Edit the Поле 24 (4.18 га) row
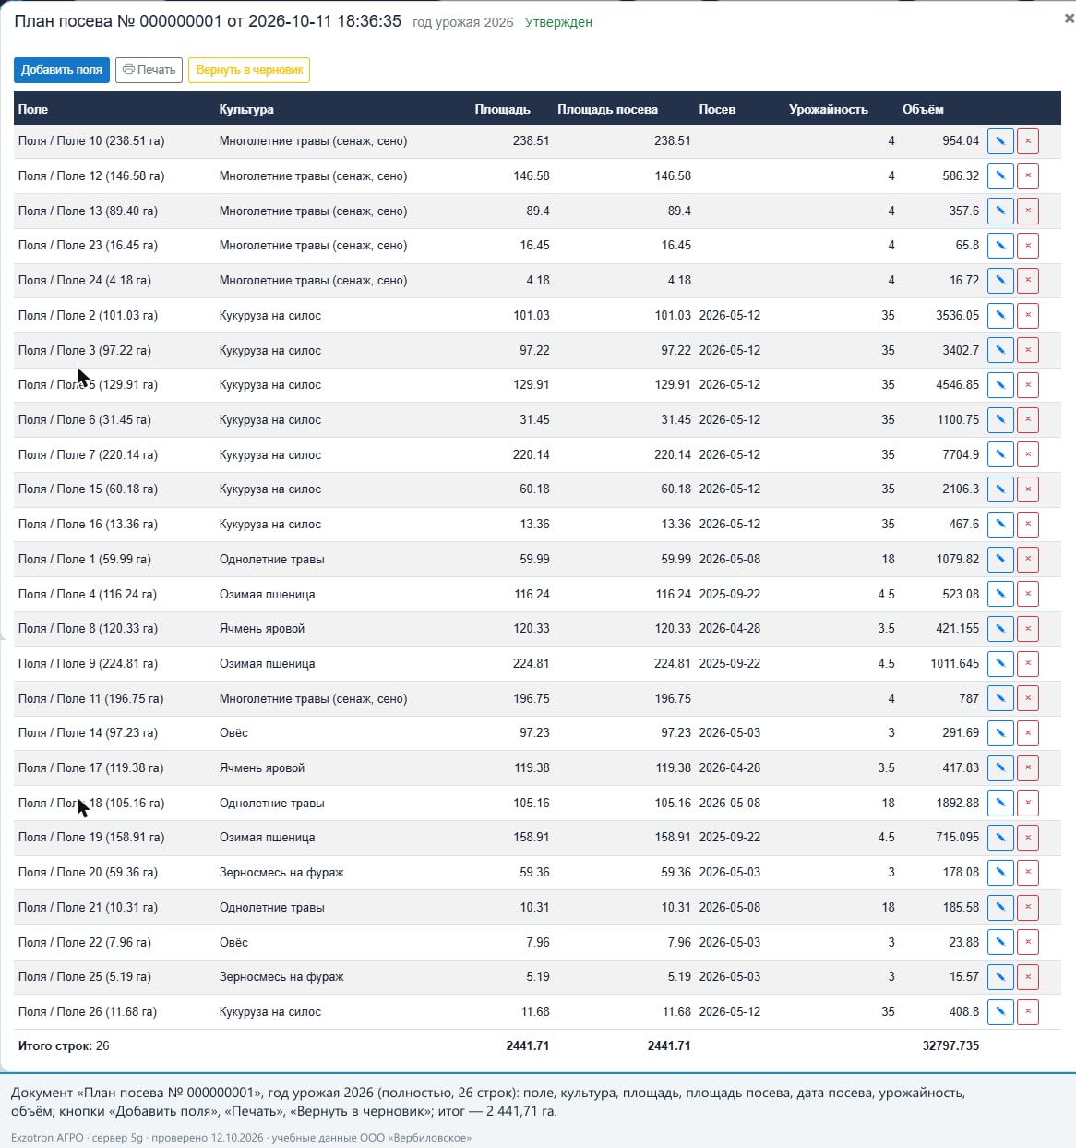Screen dimensions: 1076x1148 1000,281
